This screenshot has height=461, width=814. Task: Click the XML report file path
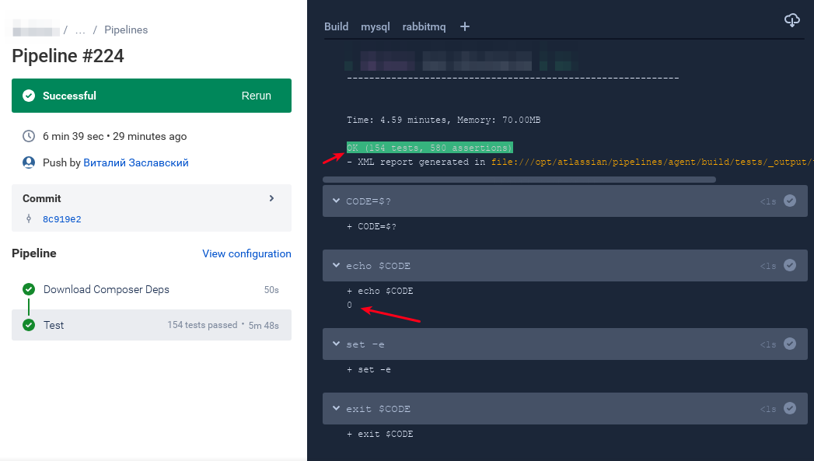[x=652, y=162]
